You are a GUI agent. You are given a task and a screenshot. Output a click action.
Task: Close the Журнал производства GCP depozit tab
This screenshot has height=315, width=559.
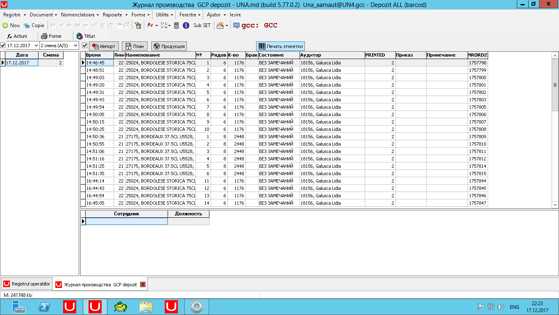pos(143,284)
